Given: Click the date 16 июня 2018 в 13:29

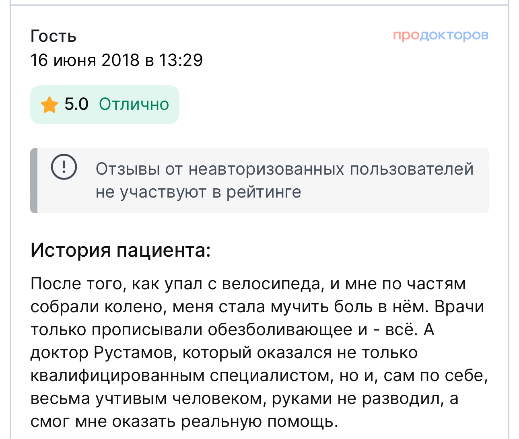Looking at the screenshot, I should [117, 60].
